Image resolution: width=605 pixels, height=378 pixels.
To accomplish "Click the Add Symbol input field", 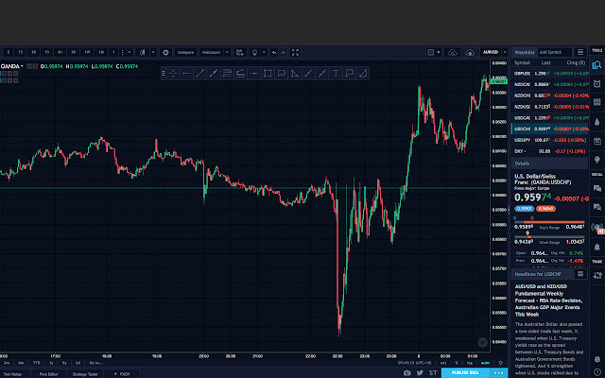I will coord(555,52).
